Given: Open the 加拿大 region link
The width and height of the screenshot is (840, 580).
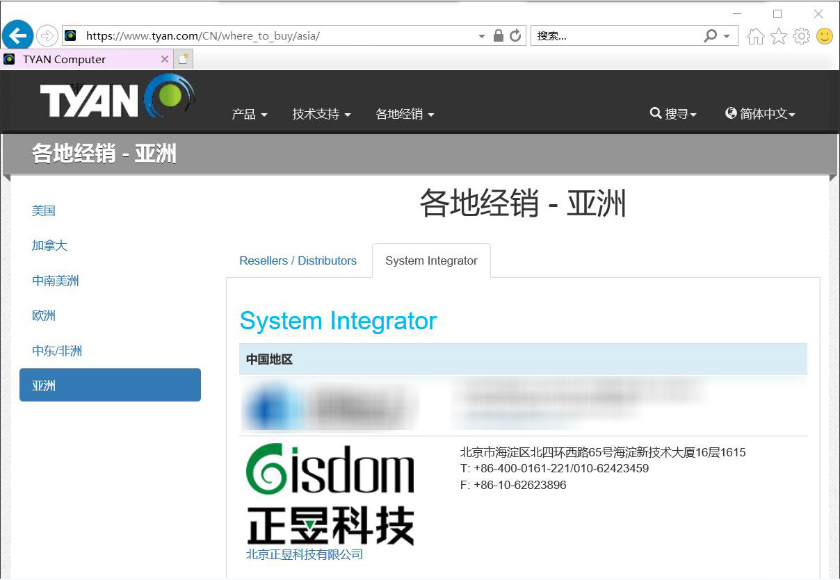Looking at the screenshot, I should coord(49,245).
